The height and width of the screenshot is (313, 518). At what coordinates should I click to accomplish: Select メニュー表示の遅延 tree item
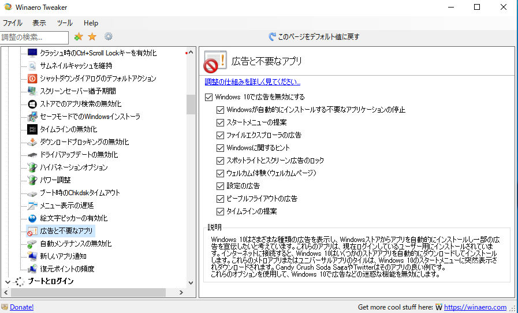pyautogui.click(x=67, y=206)
